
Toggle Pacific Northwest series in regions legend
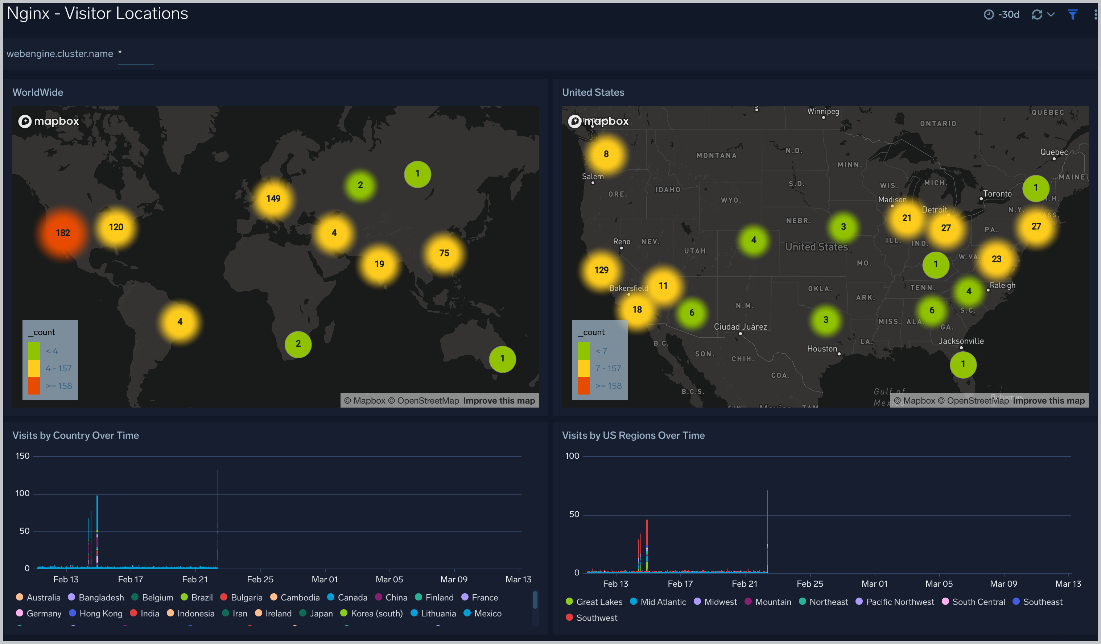[895, 602]
